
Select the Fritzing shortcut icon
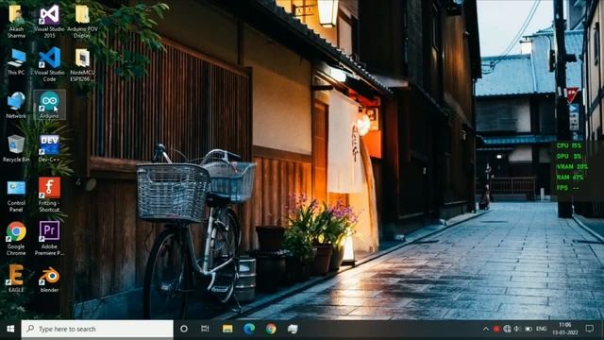[49, 195]
